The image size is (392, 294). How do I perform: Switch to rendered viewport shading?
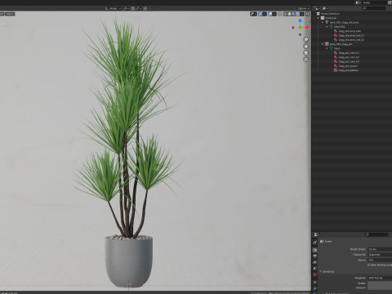[x=298, y=14]
